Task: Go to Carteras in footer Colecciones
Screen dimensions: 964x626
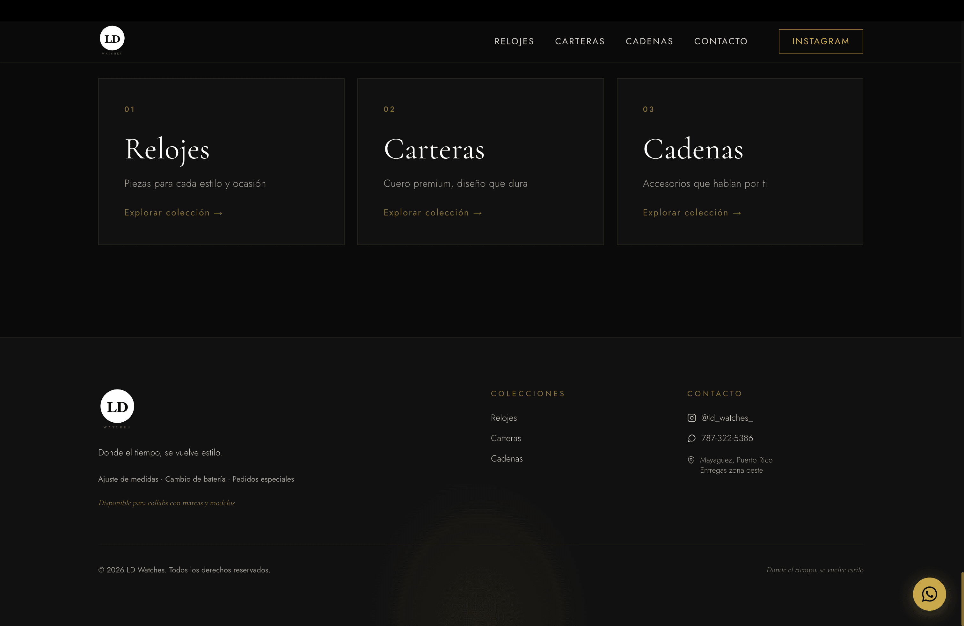Action: click(x=506, y=438)
